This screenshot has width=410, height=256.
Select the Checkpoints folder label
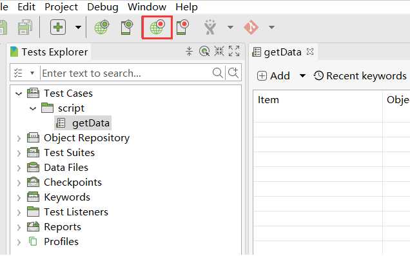[73, 182]
